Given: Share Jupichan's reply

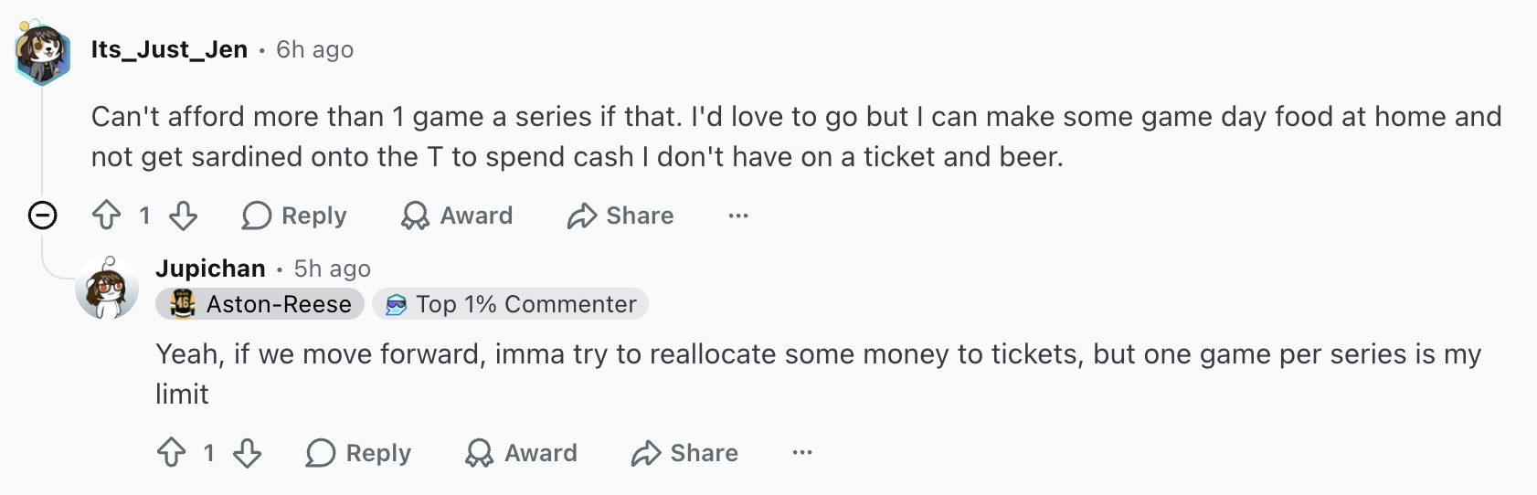Looking at the screenshot, I should coord(684,453).
